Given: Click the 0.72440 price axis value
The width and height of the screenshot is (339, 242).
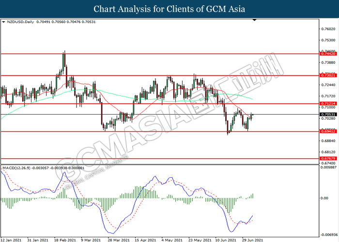Looking at the screenshot, I should tap(328, 85).
